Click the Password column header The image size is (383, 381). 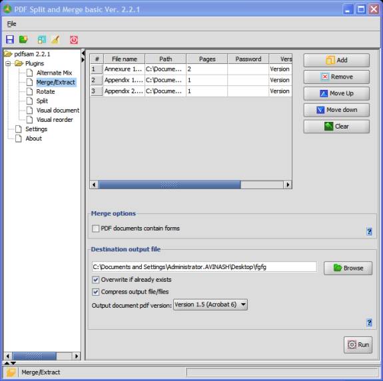[248, 59]
